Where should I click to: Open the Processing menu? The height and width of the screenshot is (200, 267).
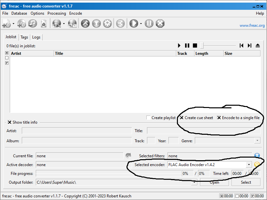(x=57, y=13)
